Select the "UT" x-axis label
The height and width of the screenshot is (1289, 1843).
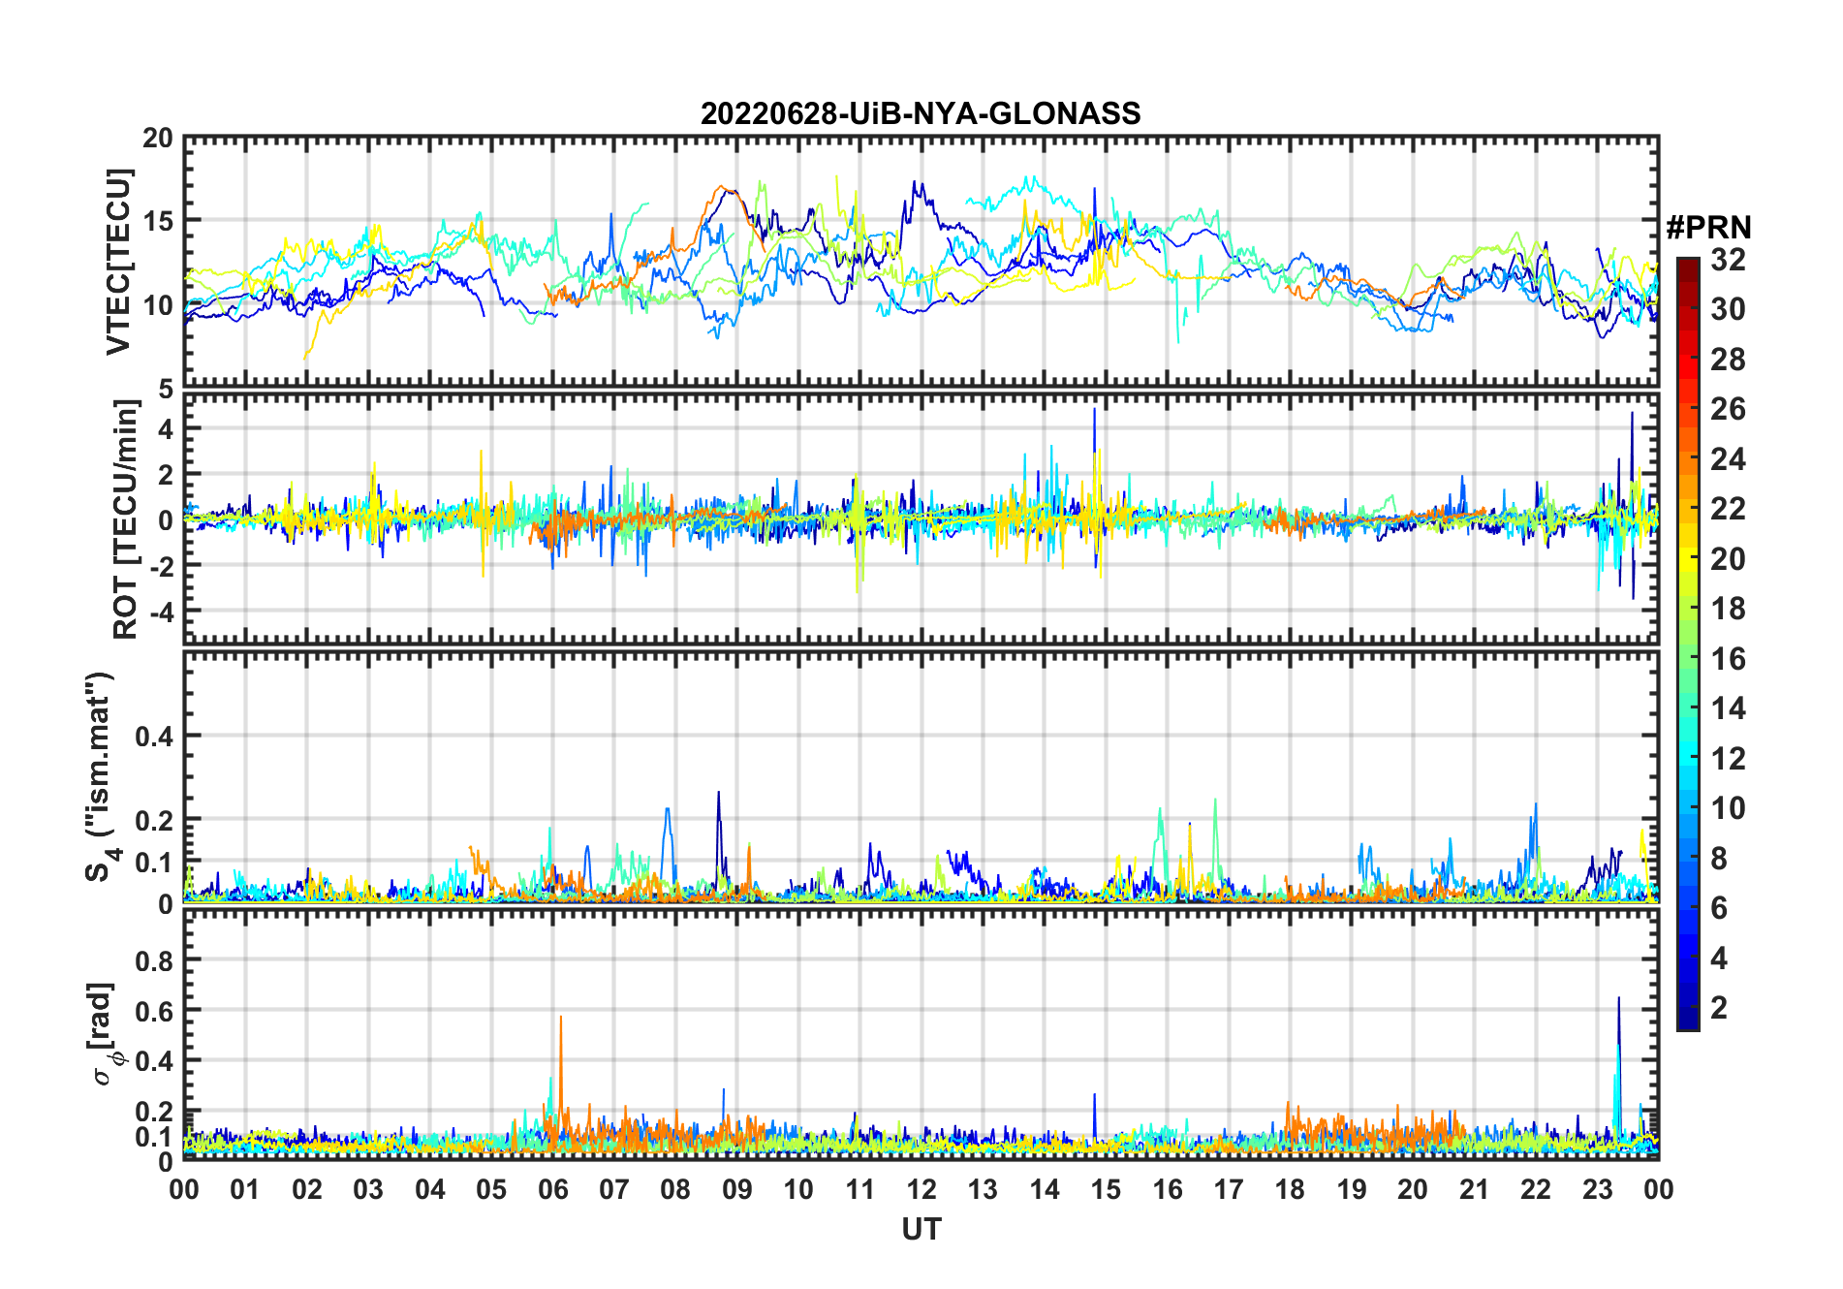[921, 1230]
